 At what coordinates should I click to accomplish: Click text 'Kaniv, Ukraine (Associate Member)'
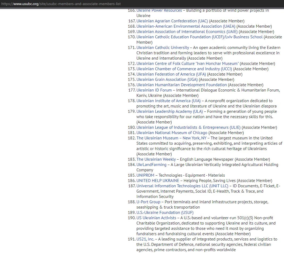(167, 96)
